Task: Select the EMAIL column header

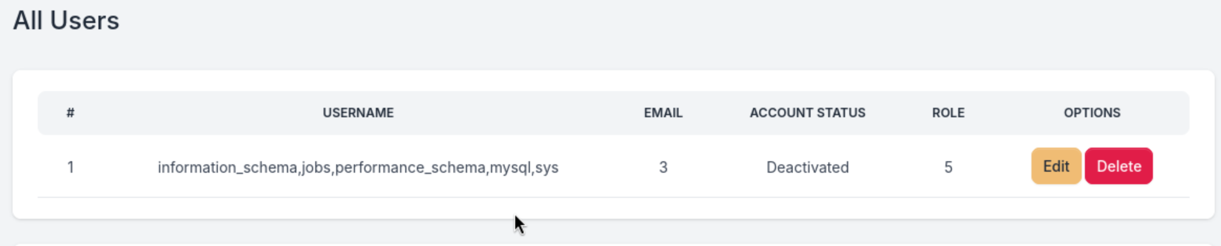Action: [x=663, y=113]
